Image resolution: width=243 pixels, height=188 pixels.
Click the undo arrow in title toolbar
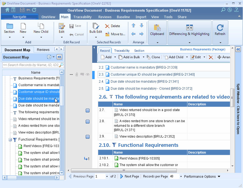[28, 10]
